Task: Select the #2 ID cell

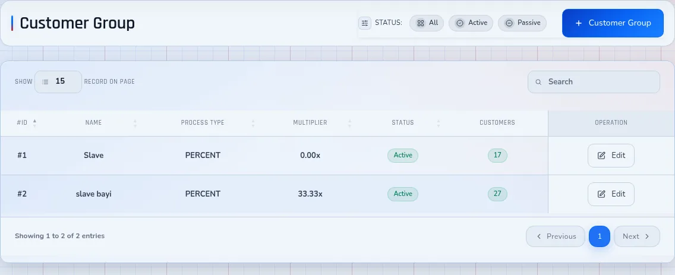Action: pos(22,194)
